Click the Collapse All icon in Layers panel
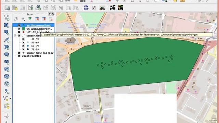219x123 pixels. coord(44,19)
